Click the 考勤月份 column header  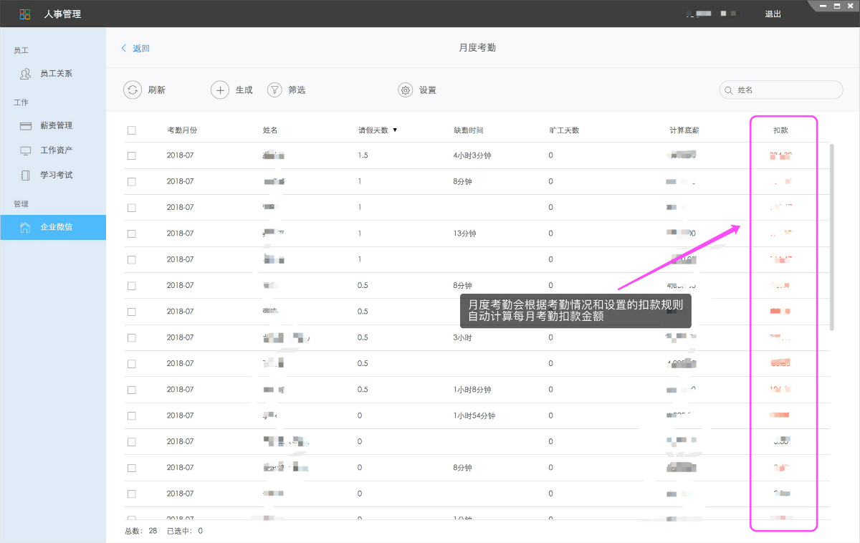tap(182, 130)
